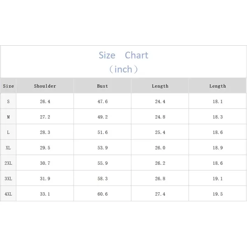Select the 27.4 length value cell

coord(160,194)
